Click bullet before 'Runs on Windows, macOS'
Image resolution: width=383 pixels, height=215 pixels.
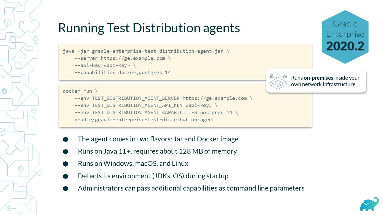coord(66,164)
